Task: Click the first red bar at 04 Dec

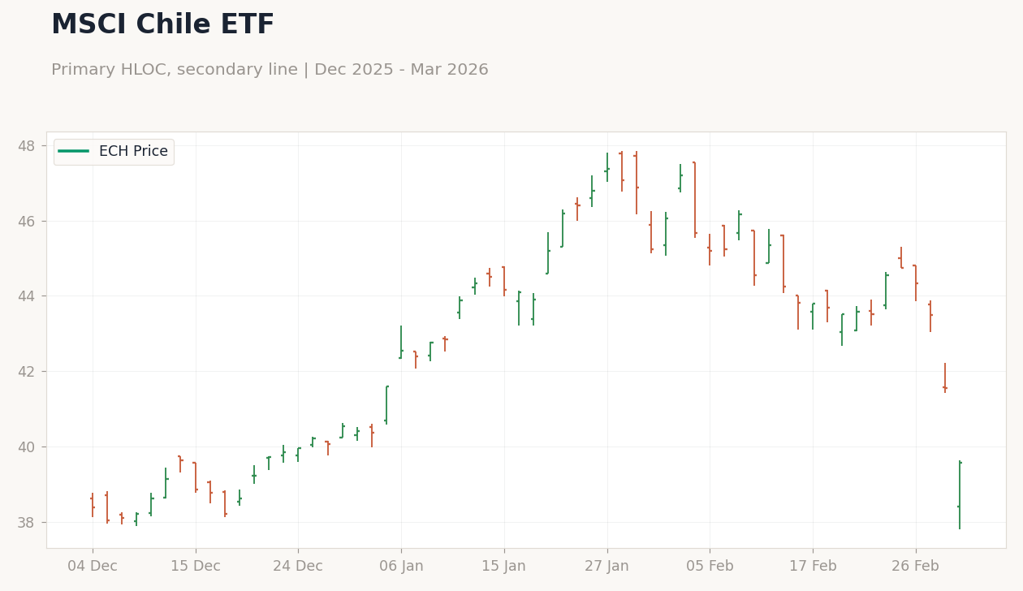Action: [93, 505]
